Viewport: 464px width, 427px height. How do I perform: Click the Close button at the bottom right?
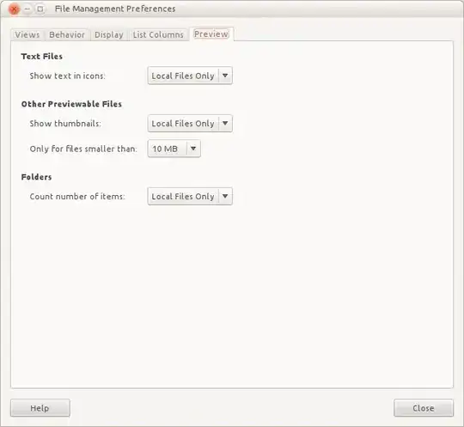point(424,408)
